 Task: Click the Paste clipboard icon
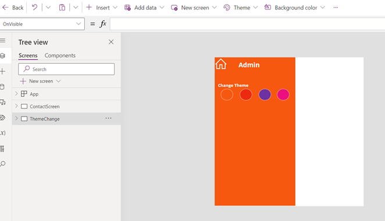62,8
